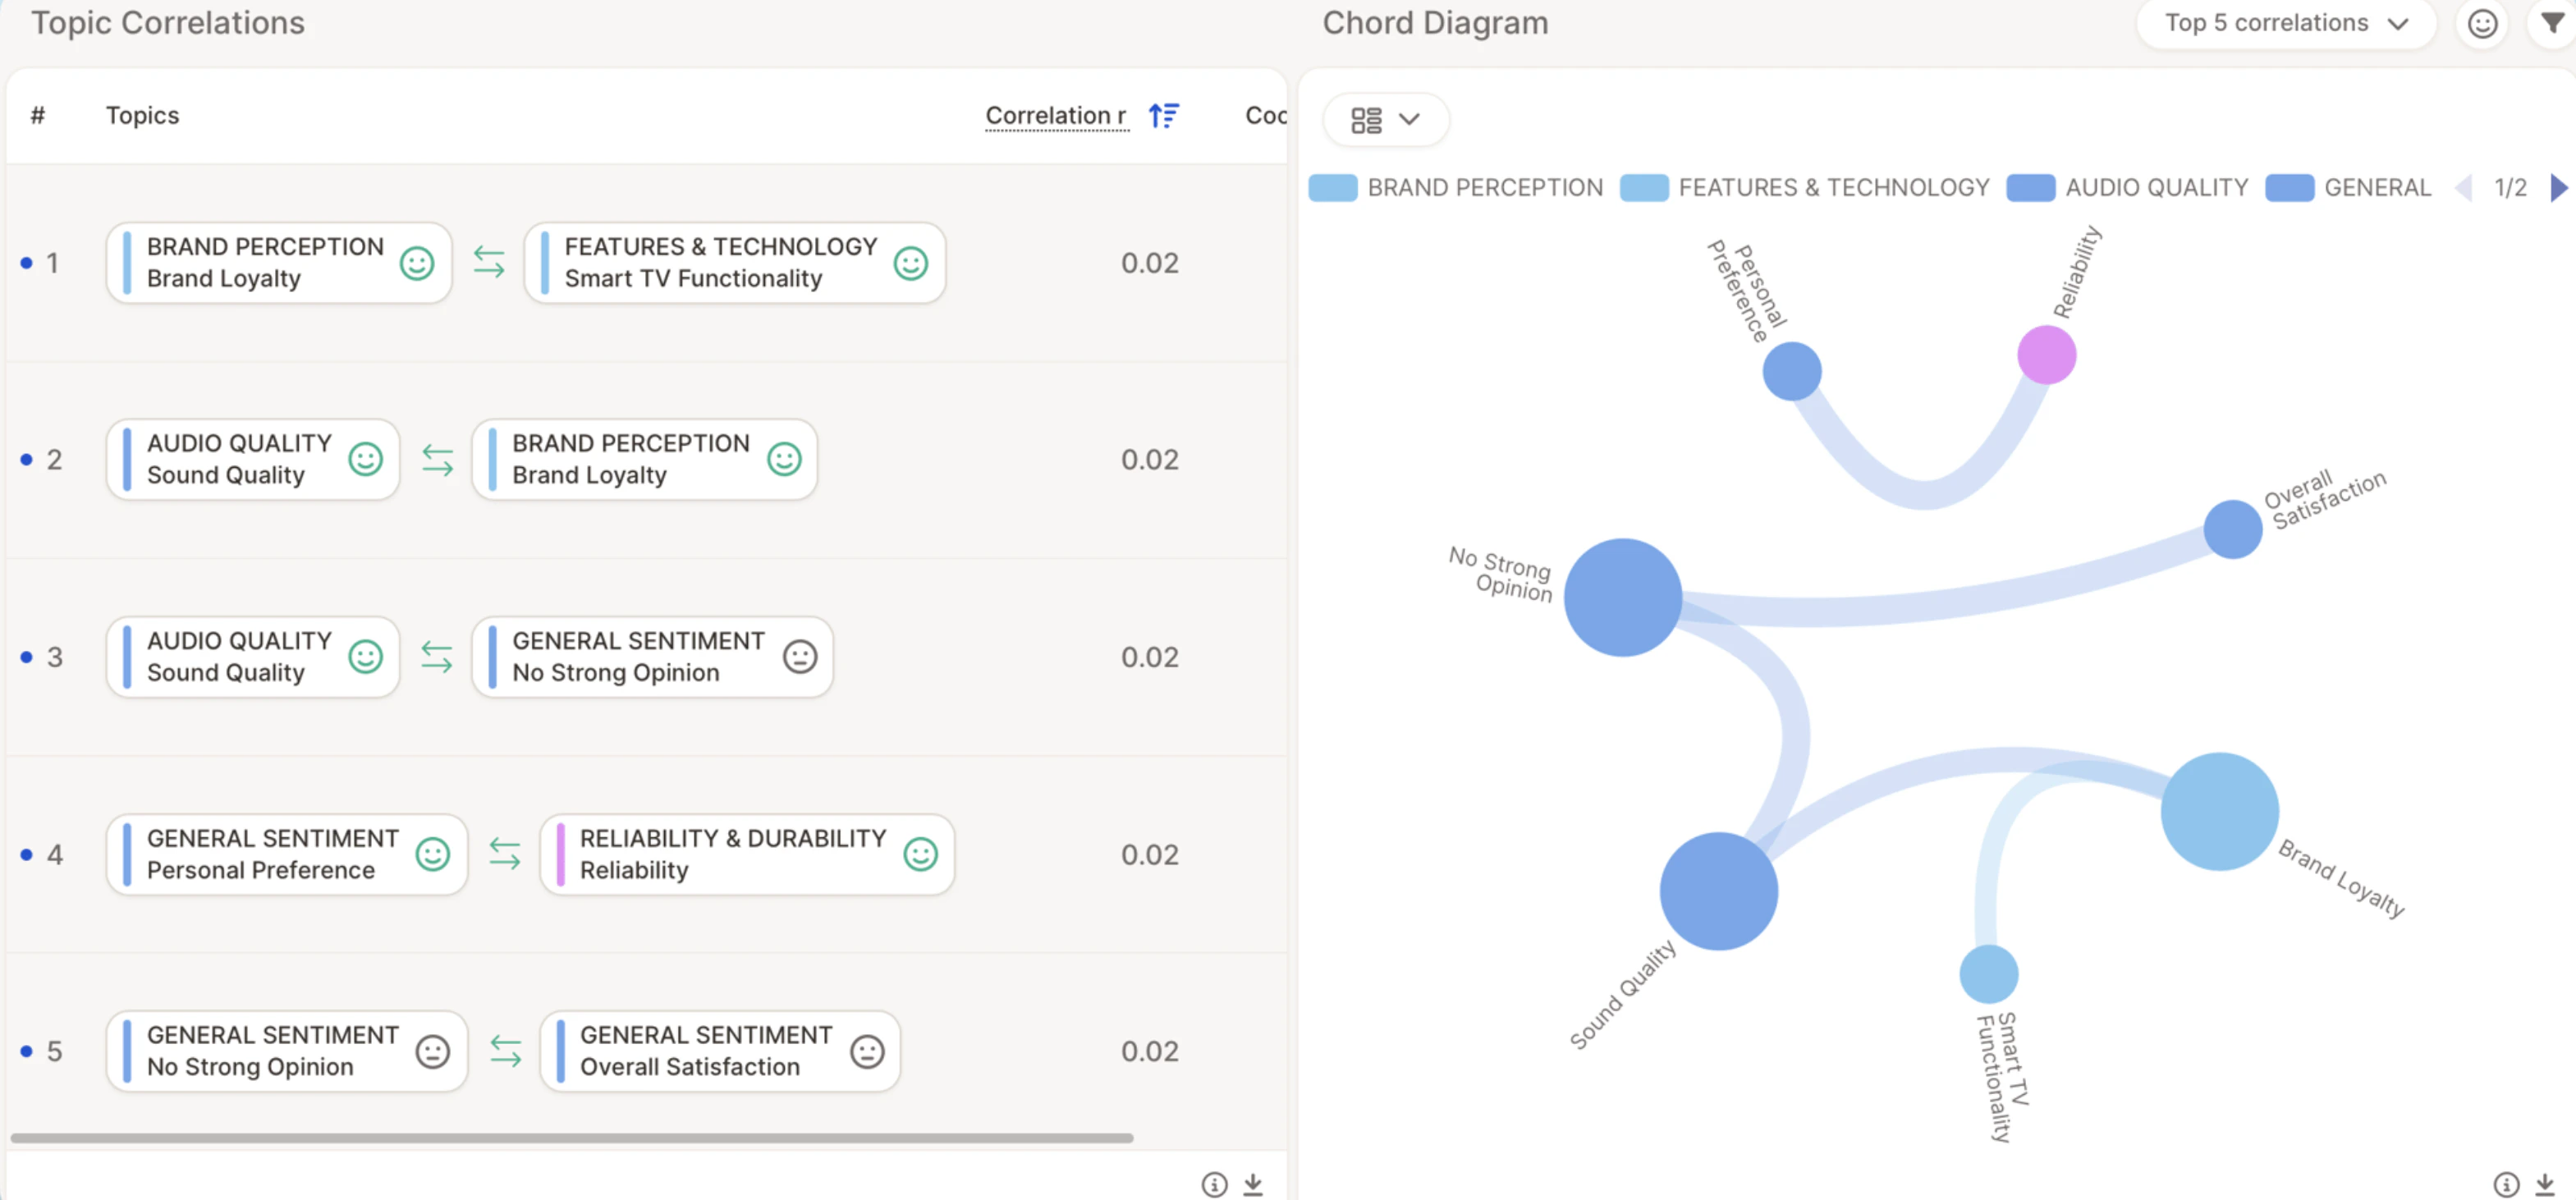Open sentiment smiley filter in chord header

(x=2482, y=23)
